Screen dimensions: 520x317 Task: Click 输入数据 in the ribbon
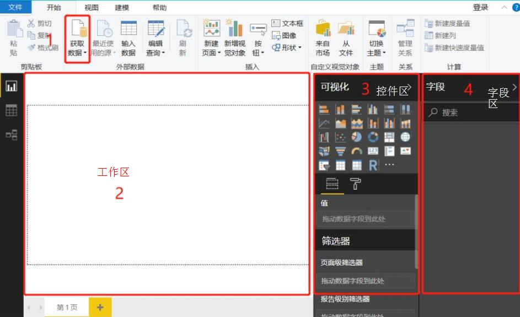128,39
